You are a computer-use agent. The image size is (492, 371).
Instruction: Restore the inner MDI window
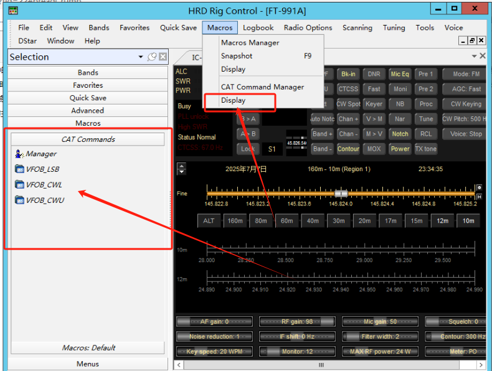[x=472, y=40]
